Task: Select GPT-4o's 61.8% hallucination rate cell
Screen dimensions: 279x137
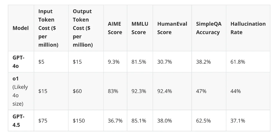Action: [238, 62]
